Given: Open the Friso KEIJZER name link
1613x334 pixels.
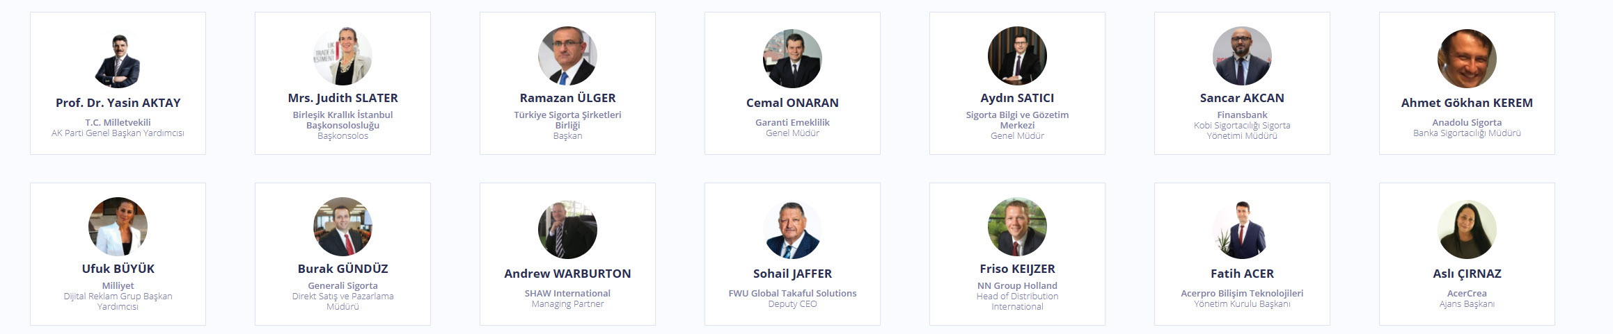Looking at the screenshot, I should click(1017, 269).
